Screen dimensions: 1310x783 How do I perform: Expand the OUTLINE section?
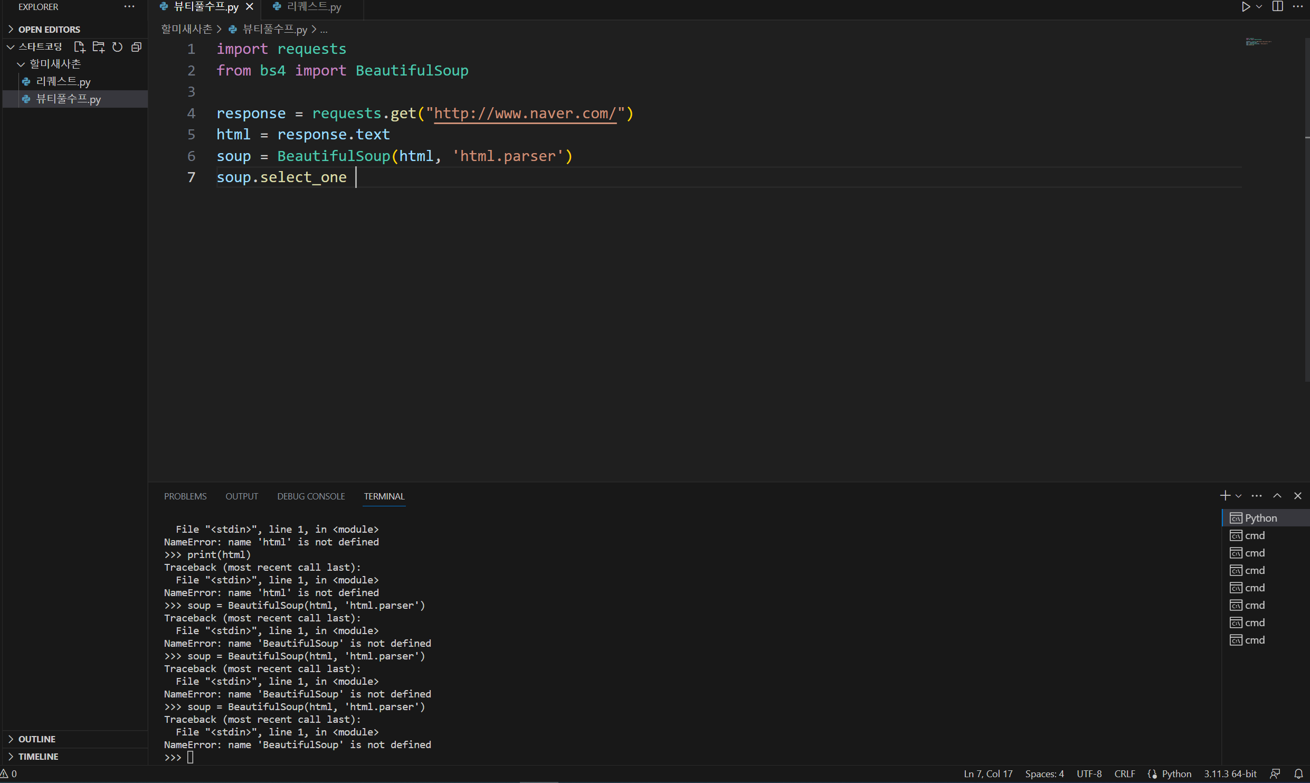point(74,739)
